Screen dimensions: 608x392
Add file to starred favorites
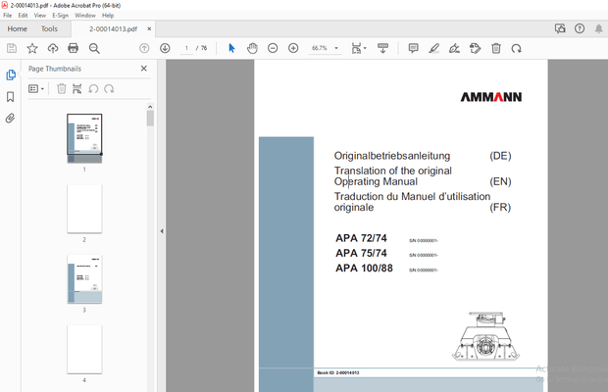(x=32, y=48)
